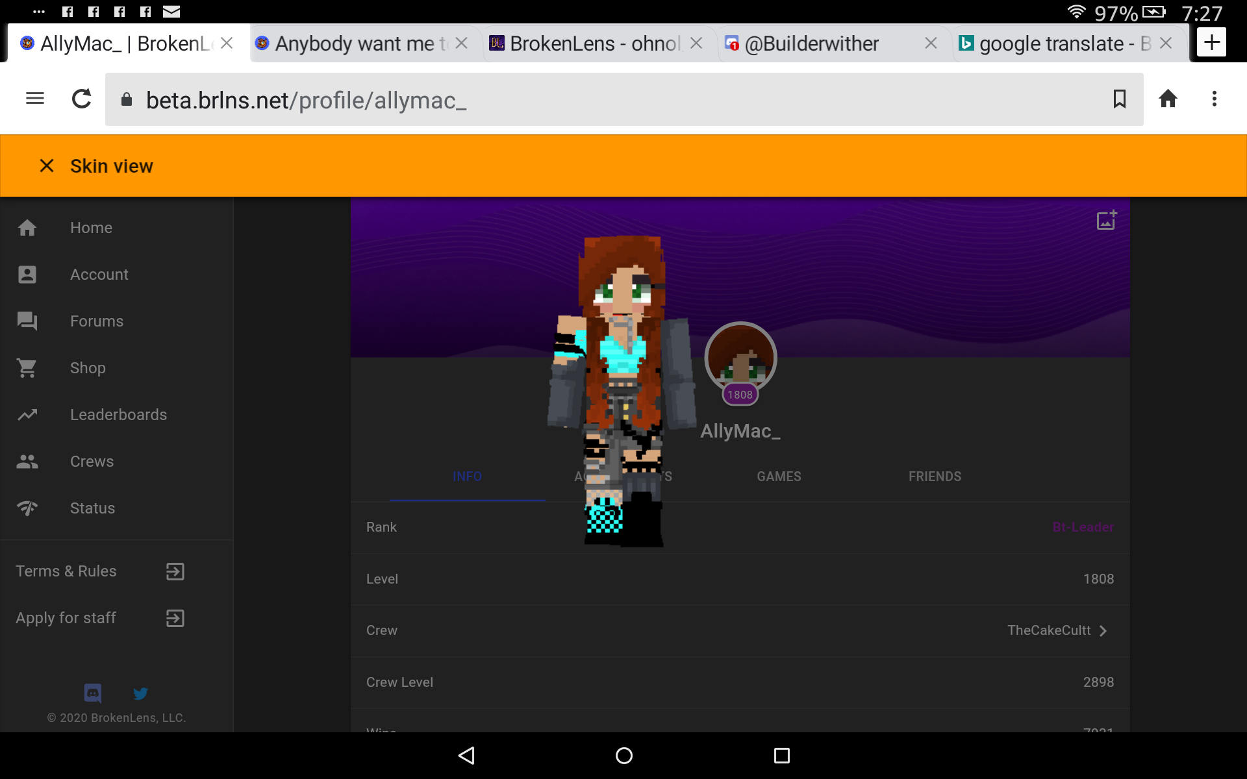Click the AllyMac_ username text
This screenshot has height=779, width=1247.
click(x=740, y=431)
